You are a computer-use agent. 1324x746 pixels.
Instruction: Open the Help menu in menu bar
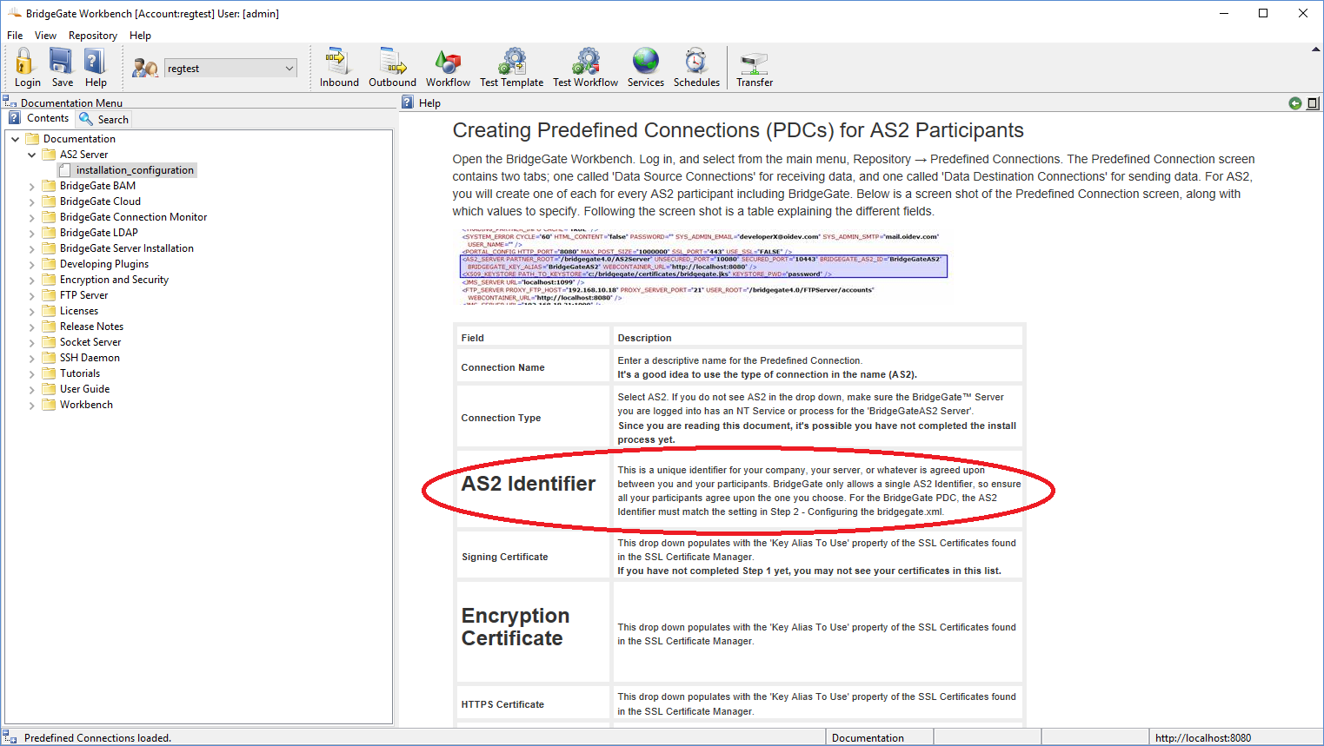140,36
